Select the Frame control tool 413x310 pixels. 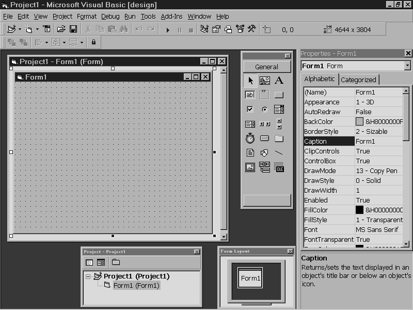(264, 95)
